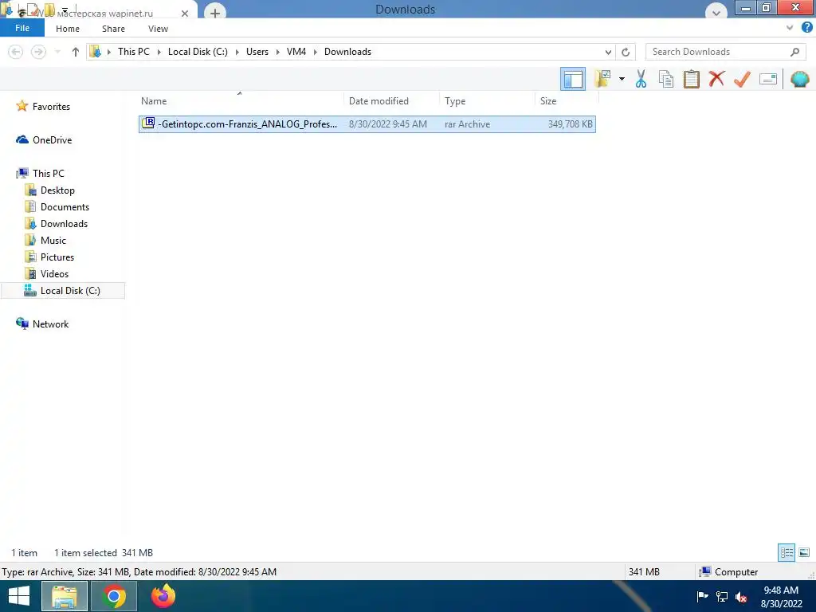The height and width of the screenshot is (612, 816).
Task: Open Pictures in the sidebar
Action: pos(57,257)
